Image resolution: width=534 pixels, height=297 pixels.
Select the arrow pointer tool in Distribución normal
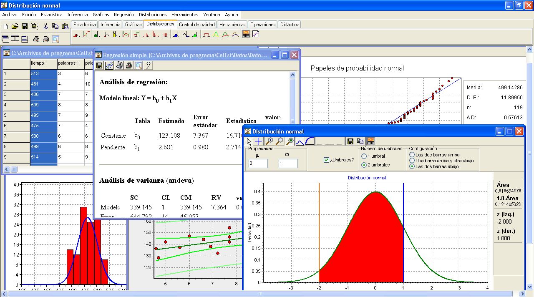click(249, 141)
